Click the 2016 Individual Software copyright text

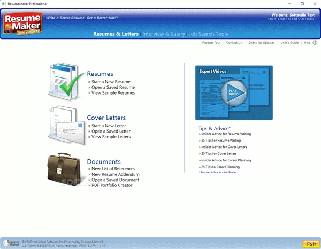coord(63,242)
